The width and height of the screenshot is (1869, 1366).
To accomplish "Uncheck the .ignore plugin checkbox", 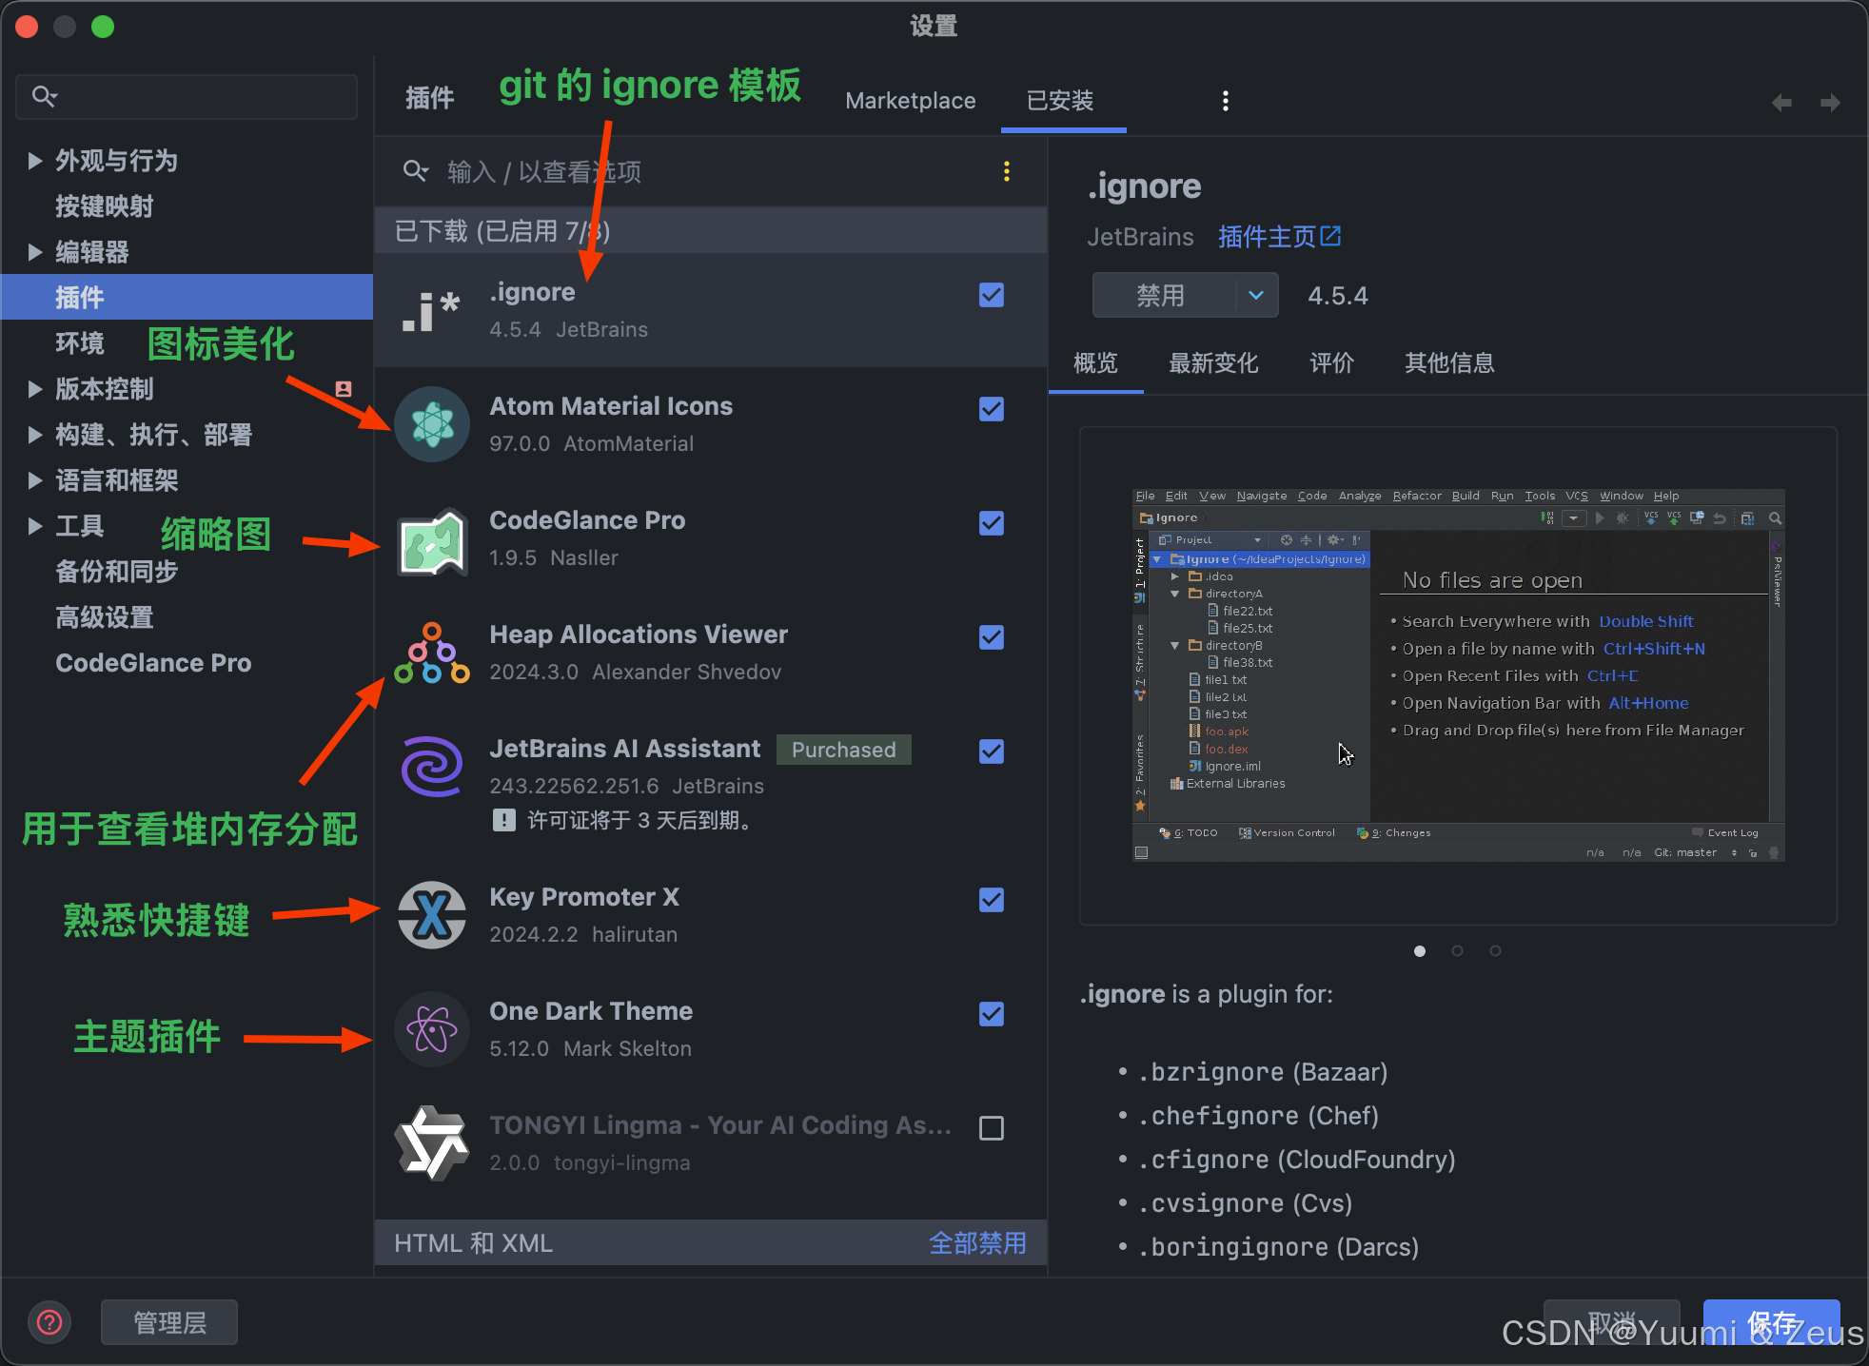I will coord(991,295).
